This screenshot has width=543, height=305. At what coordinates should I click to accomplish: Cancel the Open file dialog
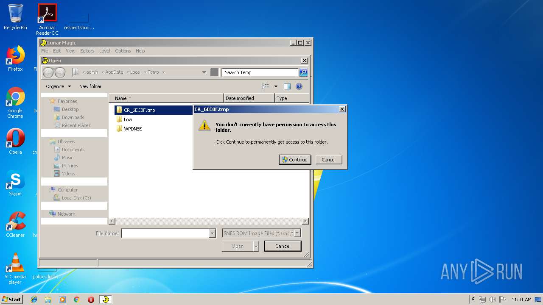283,246
